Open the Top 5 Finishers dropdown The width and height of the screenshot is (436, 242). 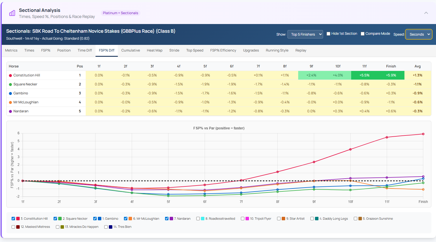pyautogui.click(x=305, y=34)
